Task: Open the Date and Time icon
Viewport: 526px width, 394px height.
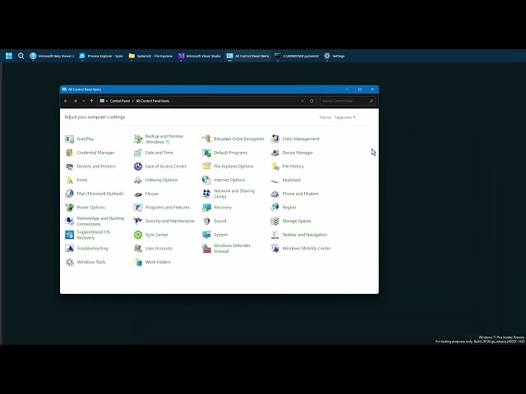Action: click(x=138, y=153)
